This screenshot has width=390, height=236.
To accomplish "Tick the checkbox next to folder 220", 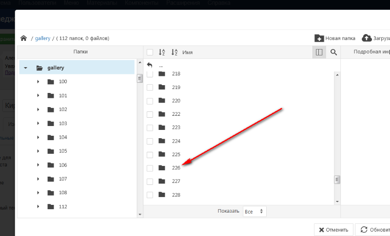I will pos(150,101).
